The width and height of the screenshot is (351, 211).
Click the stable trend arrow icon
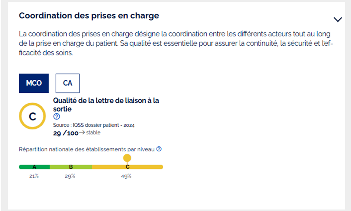click(82, 133)
